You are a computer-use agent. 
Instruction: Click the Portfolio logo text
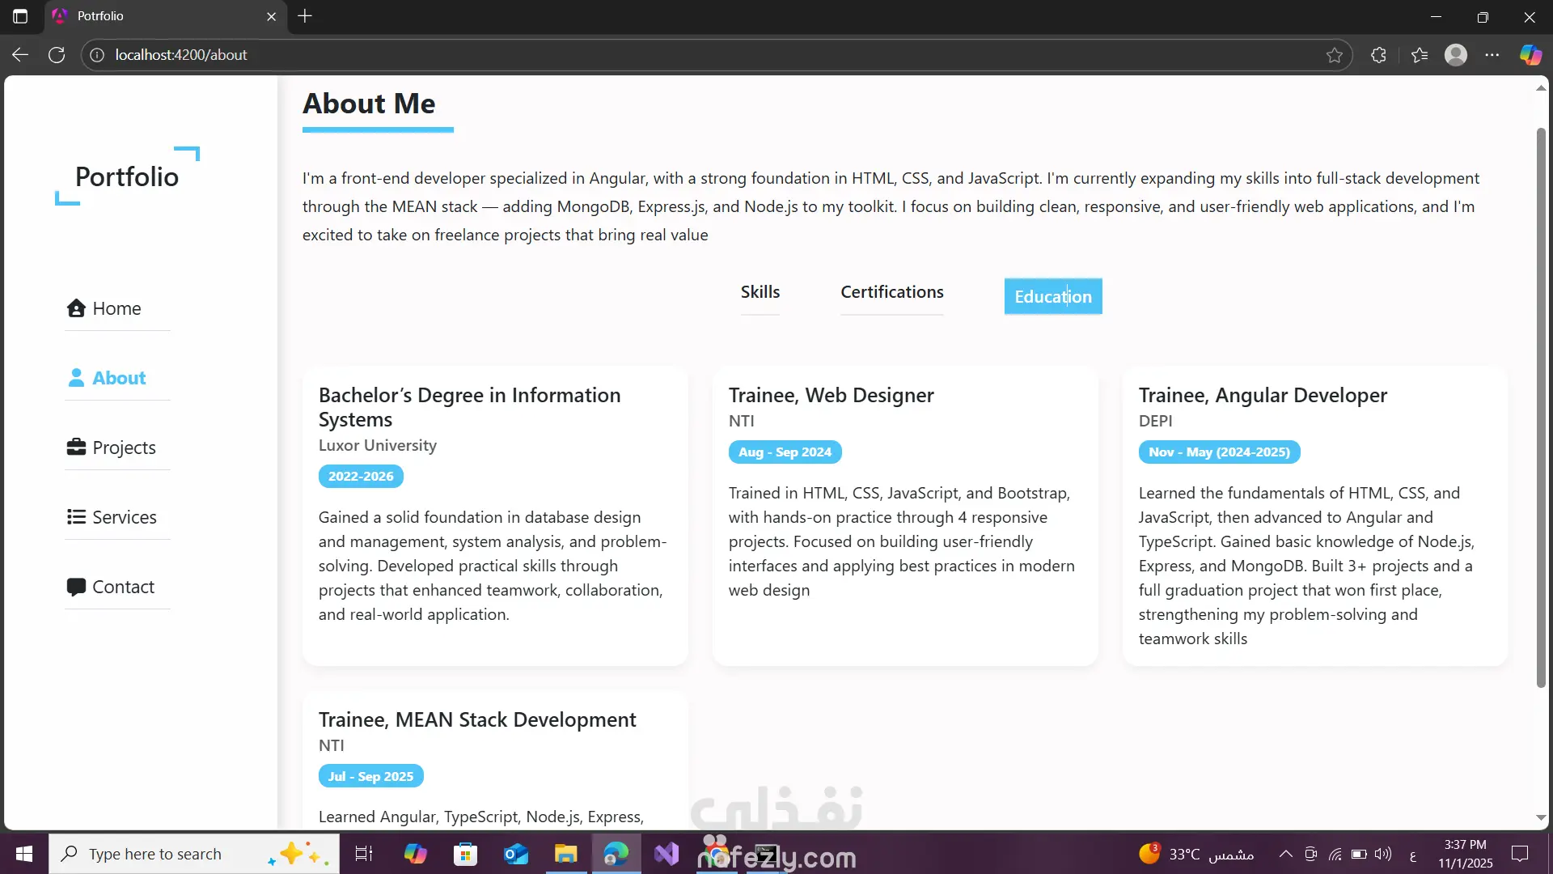coord(127,176)
